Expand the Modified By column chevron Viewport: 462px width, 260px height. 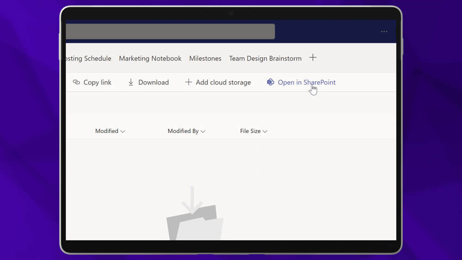click(203, 131)
